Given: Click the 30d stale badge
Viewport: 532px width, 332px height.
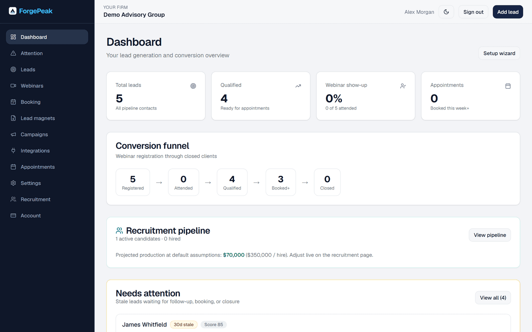Looking at the screenshot, I should (184, 325).
